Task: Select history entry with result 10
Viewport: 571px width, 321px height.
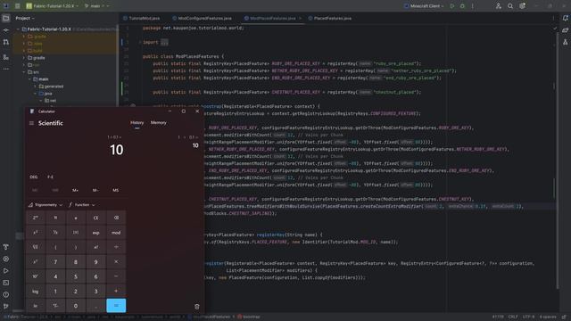Action: tap(166, 142)
